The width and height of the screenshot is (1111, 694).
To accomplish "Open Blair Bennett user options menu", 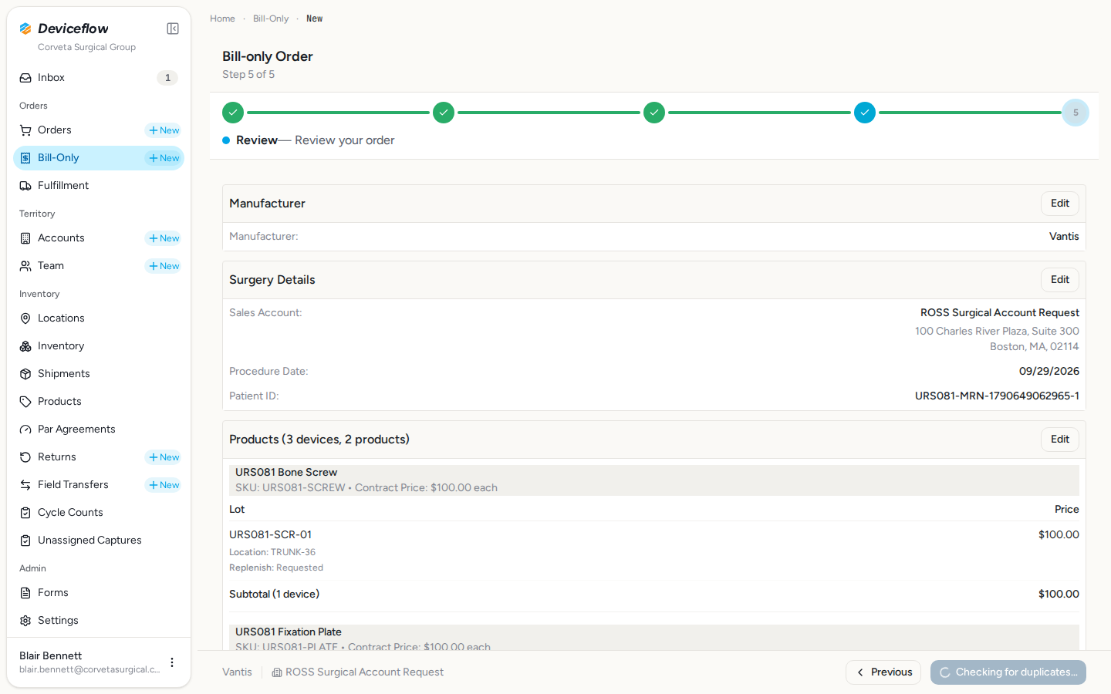I will coord(172,662).
